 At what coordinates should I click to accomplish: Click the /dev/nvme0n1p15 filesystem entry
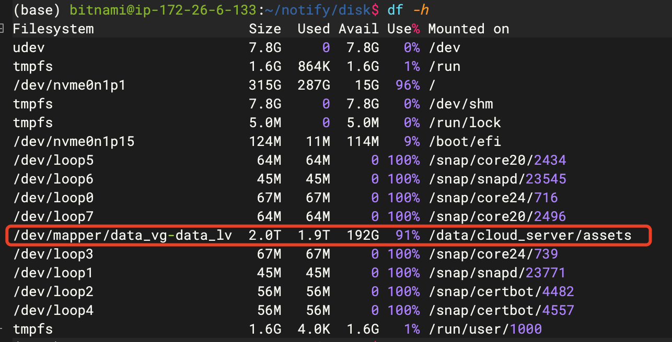click(x=73, y=141)
